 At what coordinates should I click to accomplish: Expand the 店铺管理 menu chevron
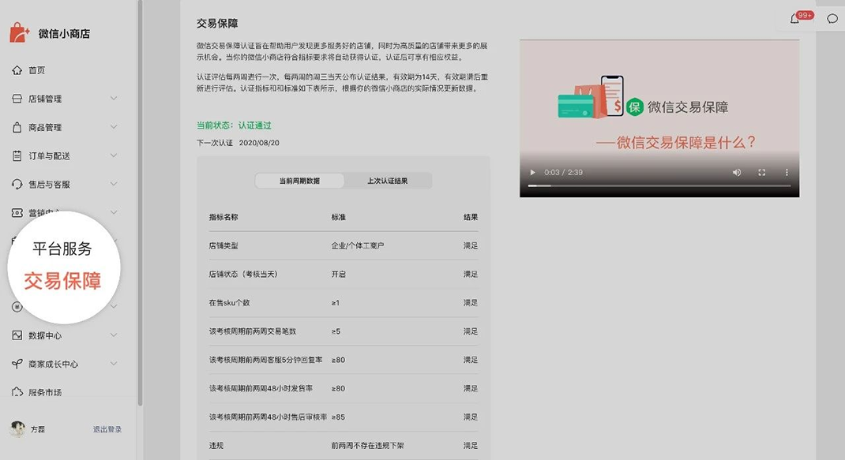pyautogui.click(x=114, y=99)
